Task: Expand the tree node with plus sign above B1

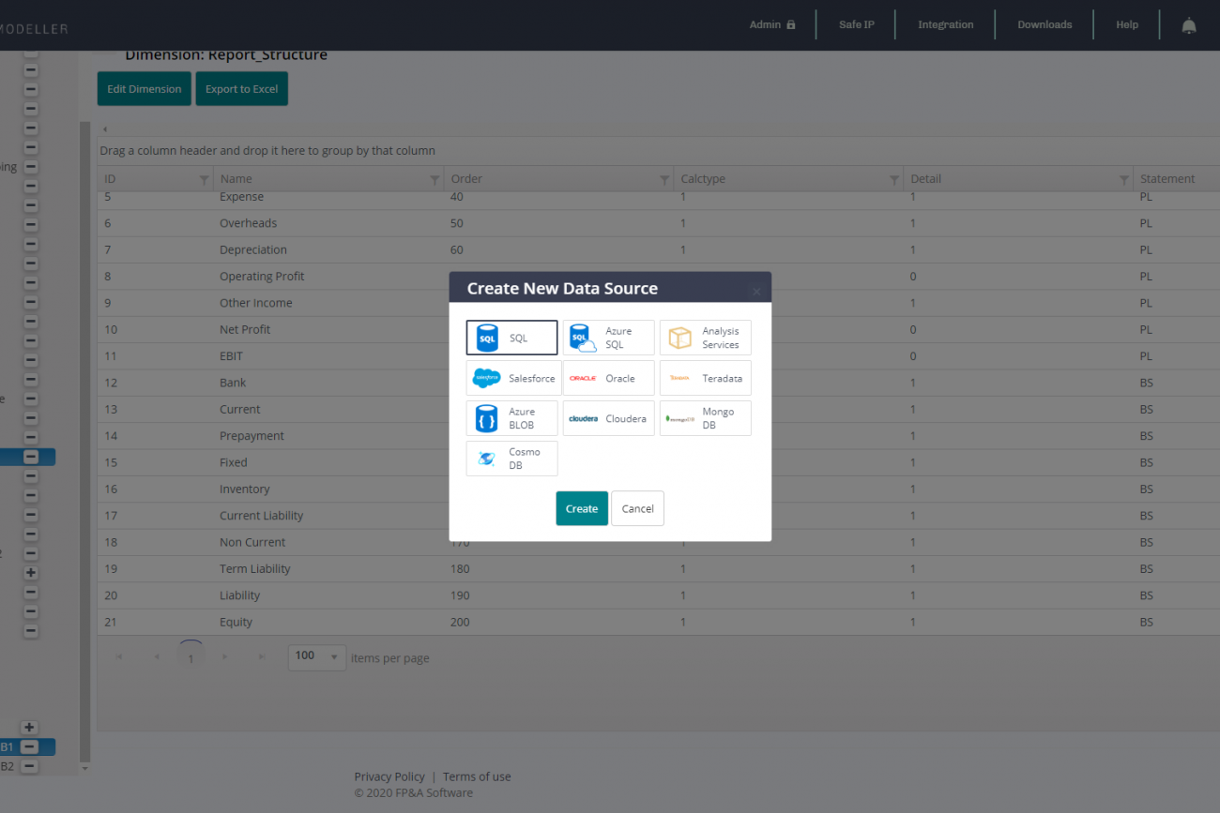Action: tap(29, 728)
